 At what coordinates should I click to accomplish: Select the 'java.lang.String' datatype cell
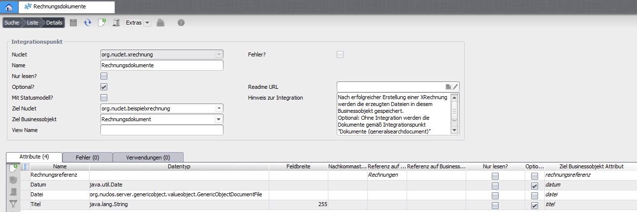(x=179, y=205)
